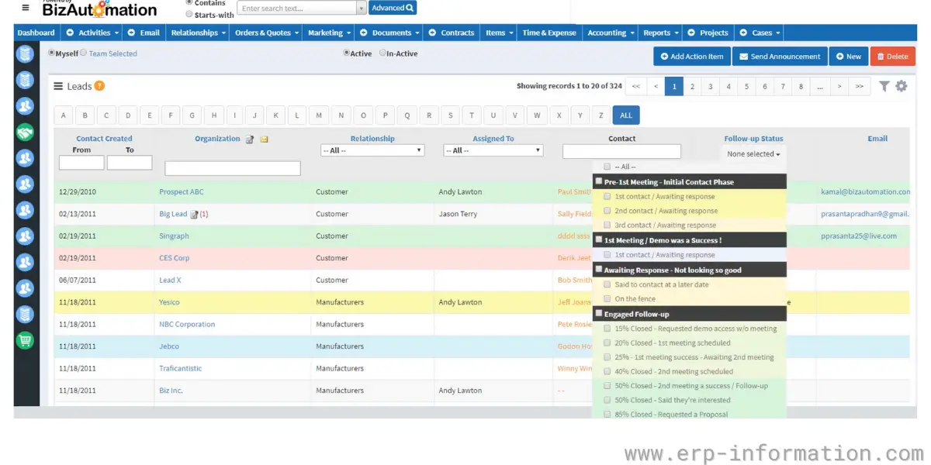The height and width of the screenshot is (465, 931).
Task: Select the Starts-with radio button
Action: coord(189,15)
